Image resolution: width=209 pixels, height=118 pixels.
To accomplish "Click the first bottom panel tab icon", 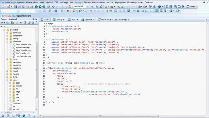I will click(x=3, y=116).
